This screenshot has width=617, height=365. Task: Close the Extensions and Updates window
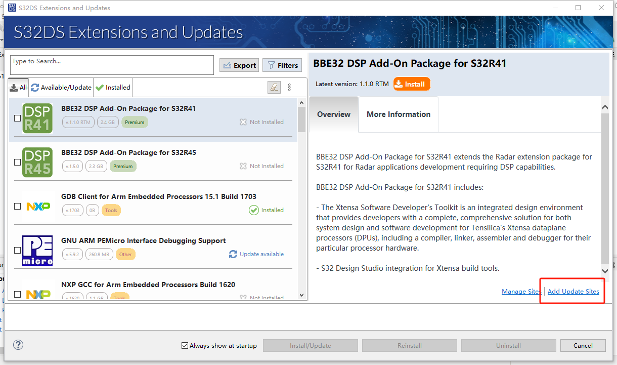tap(601, 8)
